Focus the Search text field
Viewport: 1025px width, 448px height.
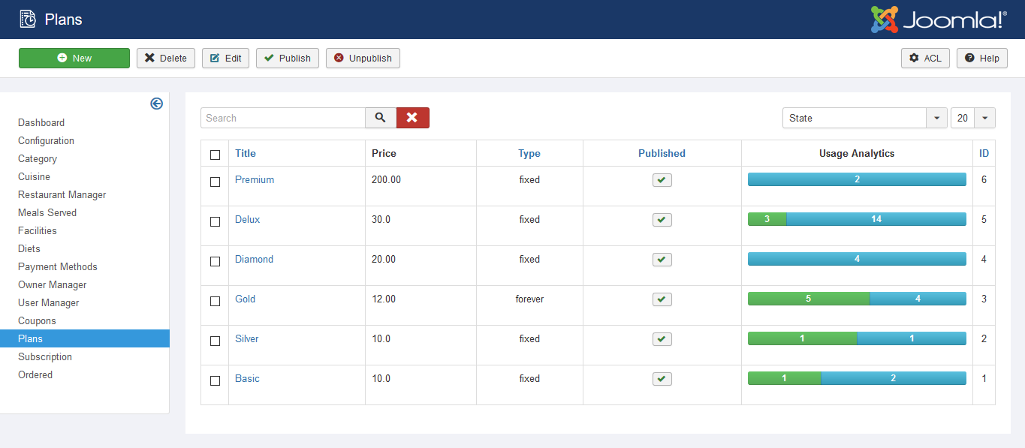click(x=283, y=118)
